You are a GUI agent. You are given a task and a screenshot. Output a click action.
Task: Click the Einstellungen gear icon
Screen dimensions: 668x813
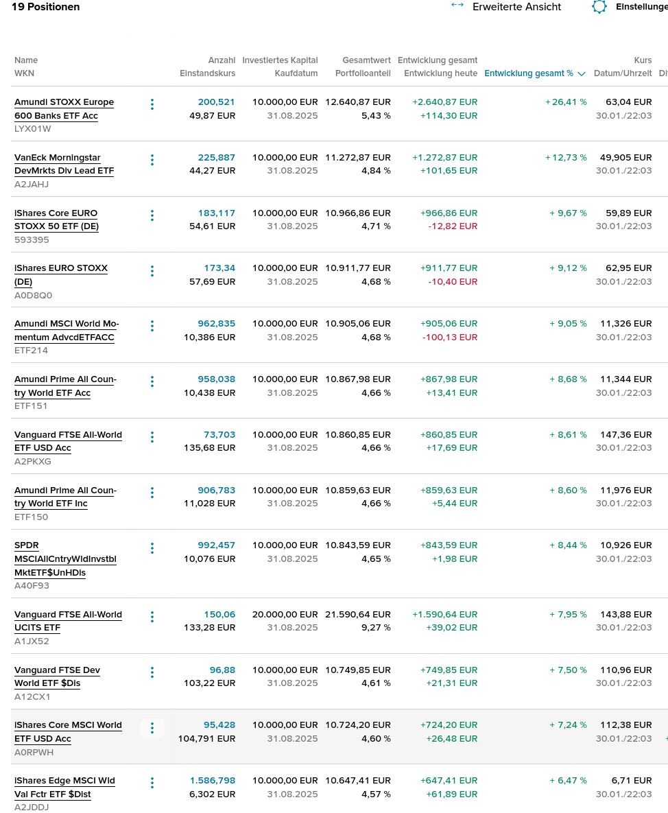(x=599, y=7)
